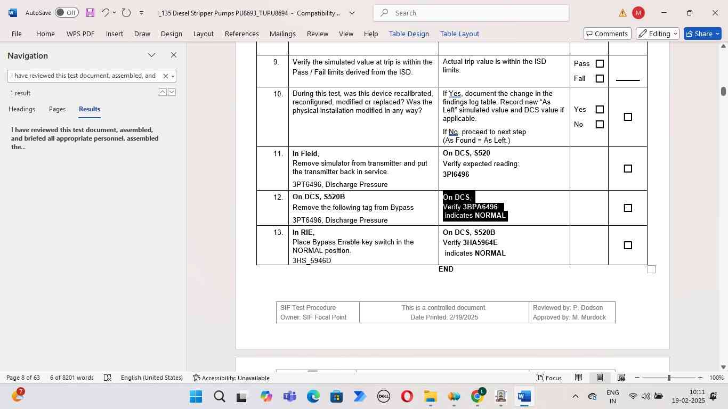Go to previous search result

click(163, 92)
